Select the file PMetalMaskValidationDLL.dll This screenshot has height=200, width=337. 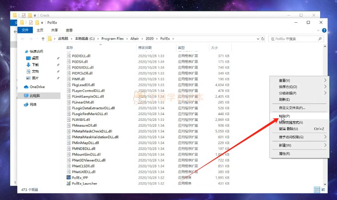[x=95, y=137]
